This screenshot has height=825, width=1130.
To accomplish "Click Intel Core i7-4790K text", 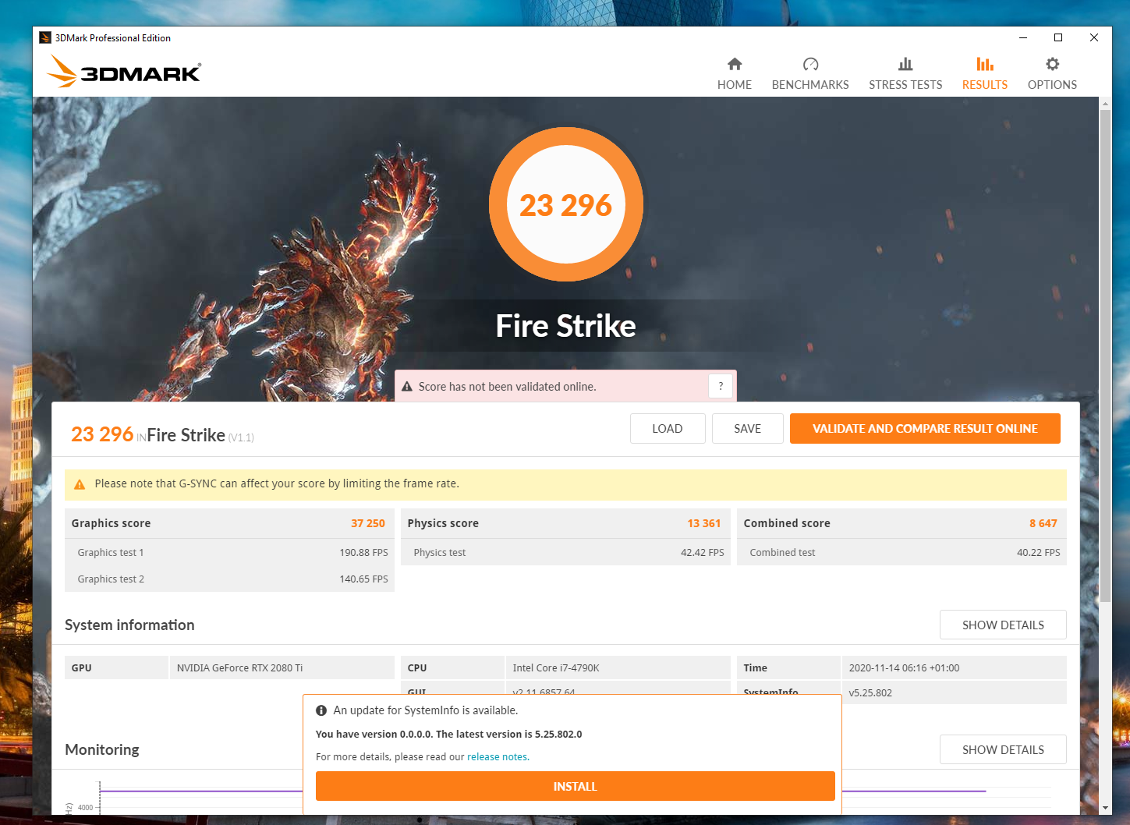I will point(556,668).
